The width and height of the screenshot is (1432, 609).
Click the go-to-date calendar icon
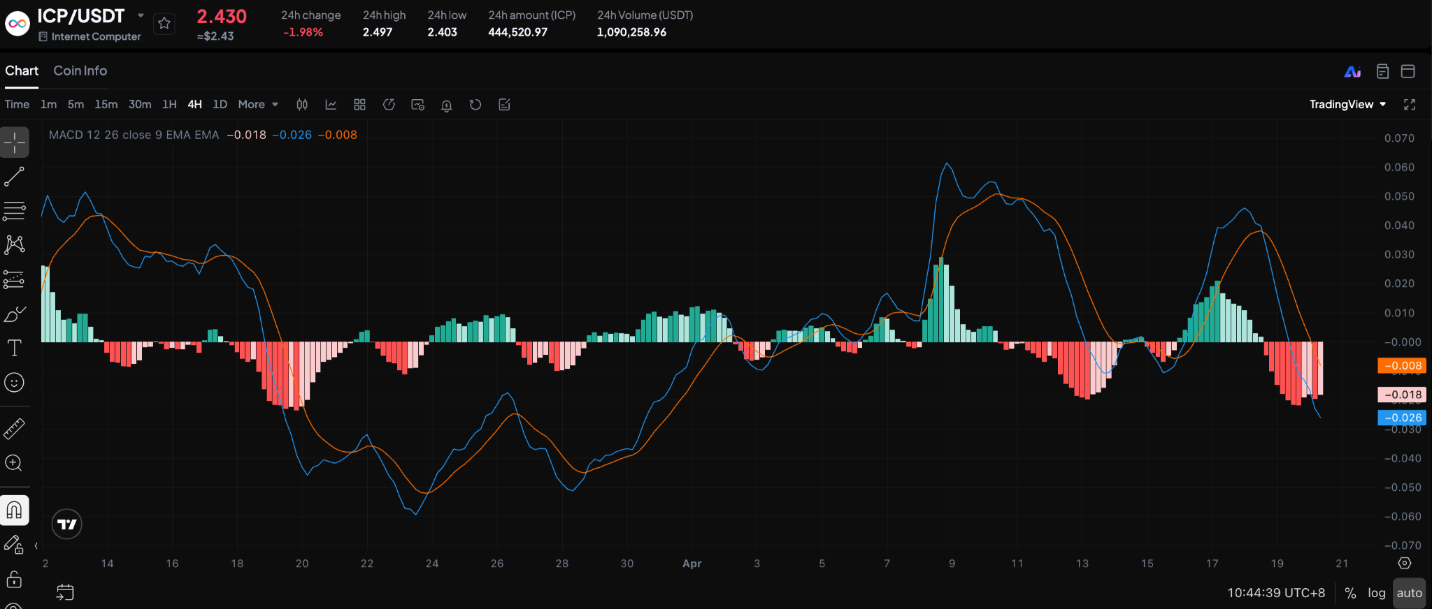(65, 592)
